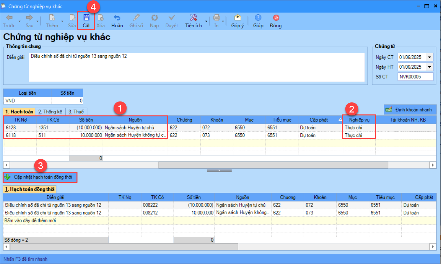Click Số tiền cell (10.000.000) in upper grid
441x264 pixels.
[86, 127]
